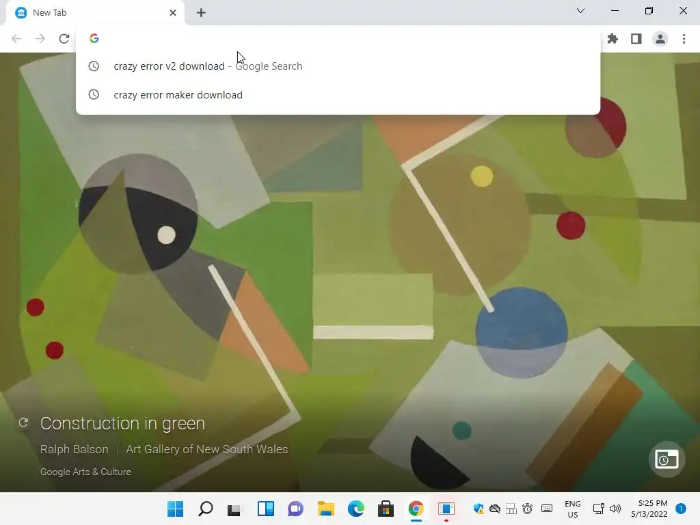Choose suggestion crazy error maker download

[338, 94]
